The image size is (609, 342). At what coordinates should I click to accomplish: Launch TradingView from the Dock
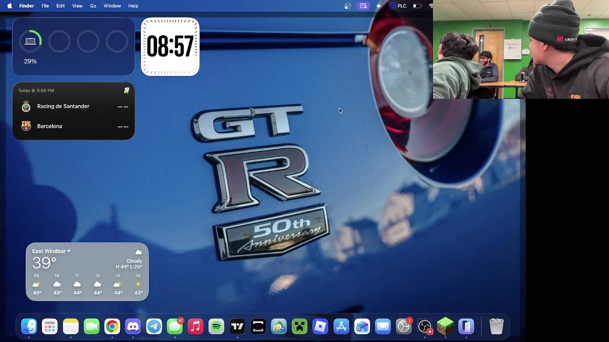[237, 326]
